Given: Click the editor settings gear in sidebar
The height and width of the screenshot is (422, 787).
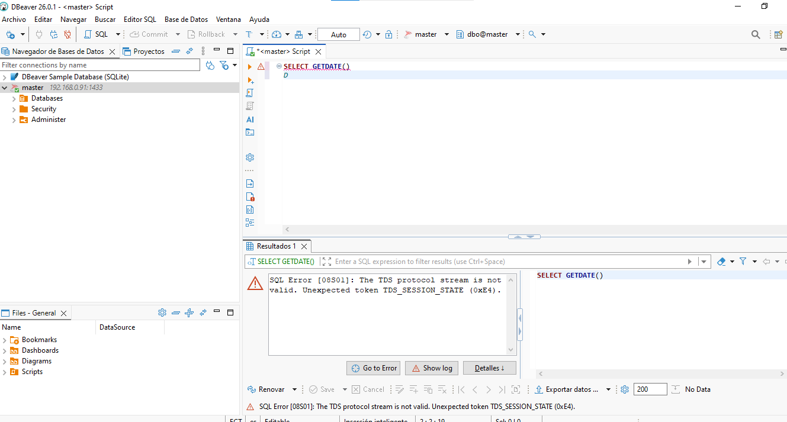Looking at the screenshot, I should tap(250, 157).
